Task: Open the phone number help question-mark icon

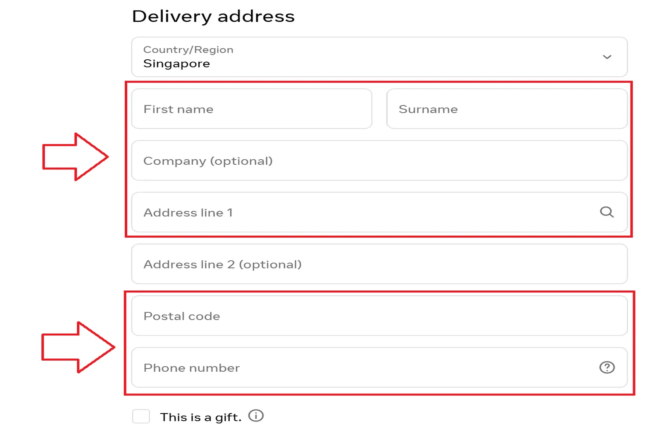Action: click(x=607, y=367)
